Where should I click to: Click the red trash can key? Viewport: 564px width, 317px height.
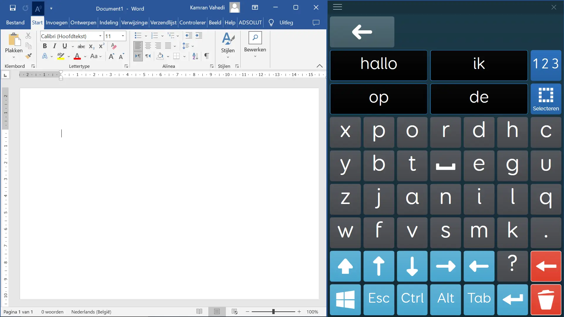click(x=546, y=299)
